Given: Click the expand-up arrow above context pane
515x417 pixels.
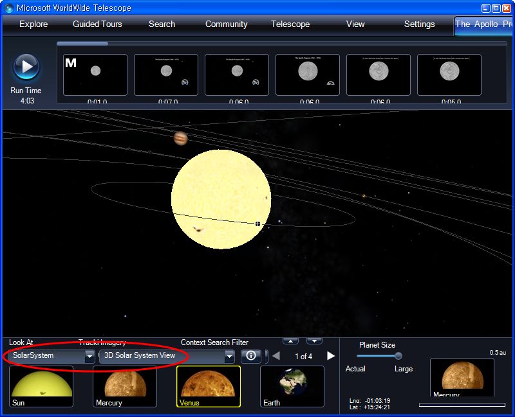Looking at the screenshot, I should coord(291,341).
